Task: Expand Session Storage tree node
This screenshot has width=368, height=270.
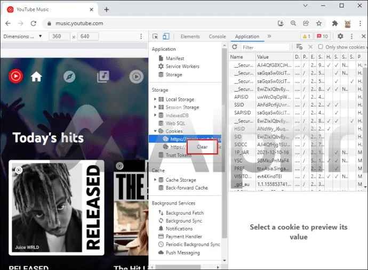Action: pos(155,107)
